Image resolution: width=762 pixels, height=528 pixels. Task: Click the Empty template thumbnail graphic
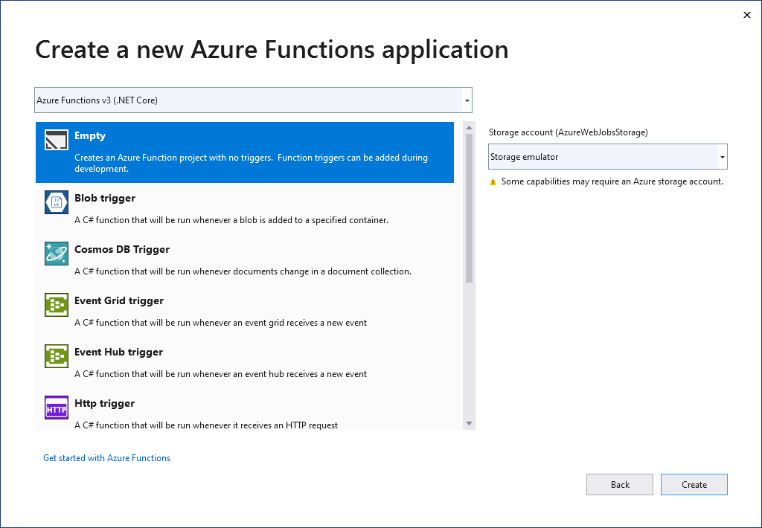pyautogui.click(x=56, y=138)
